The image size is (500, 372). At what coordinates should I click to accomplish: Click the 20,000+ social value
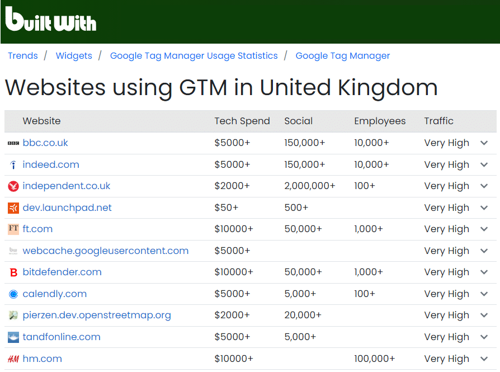303,315
